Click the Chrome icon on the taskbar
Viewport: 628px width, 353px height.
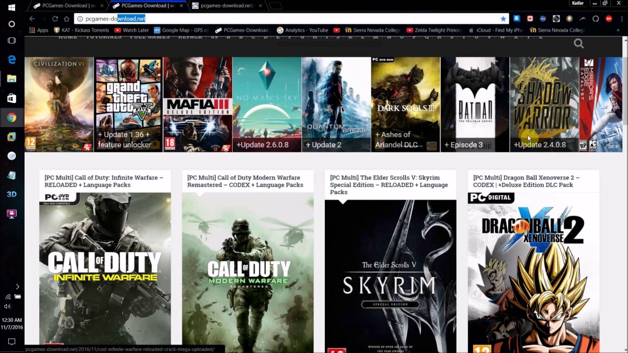[12, 117]
